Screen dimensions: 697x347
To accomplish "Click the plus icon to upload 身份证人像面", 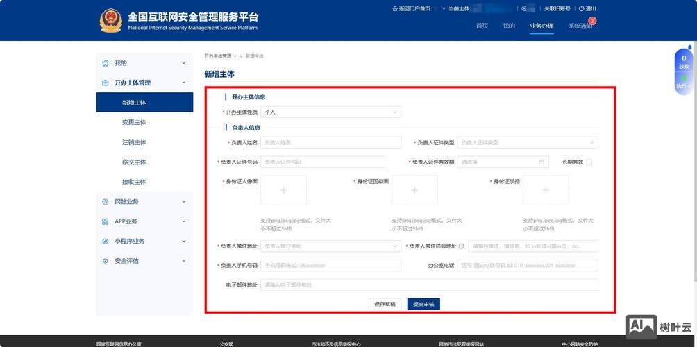I will [x=284, y=190].
